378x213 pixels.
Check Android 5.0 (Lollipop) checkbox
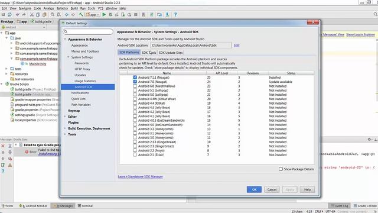[x=135, y=95]
